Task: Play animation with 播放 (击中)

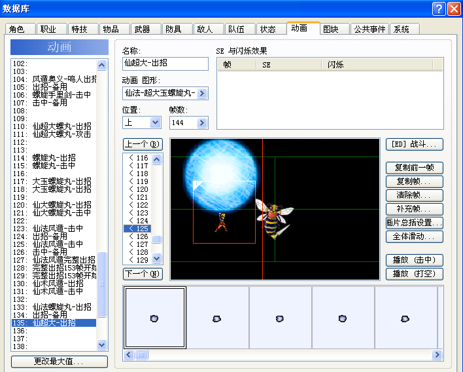Action: click(x=414, y=260)
